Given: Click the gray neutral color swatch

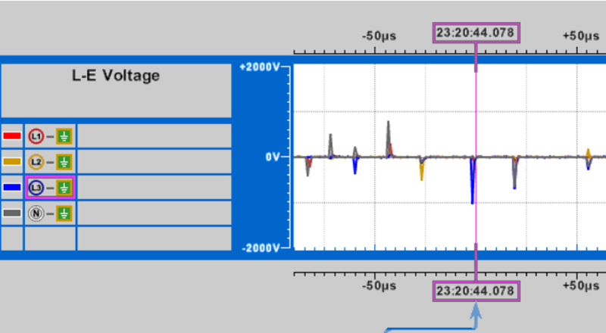Looking at the screenshot, I should (x=12, y=213).
